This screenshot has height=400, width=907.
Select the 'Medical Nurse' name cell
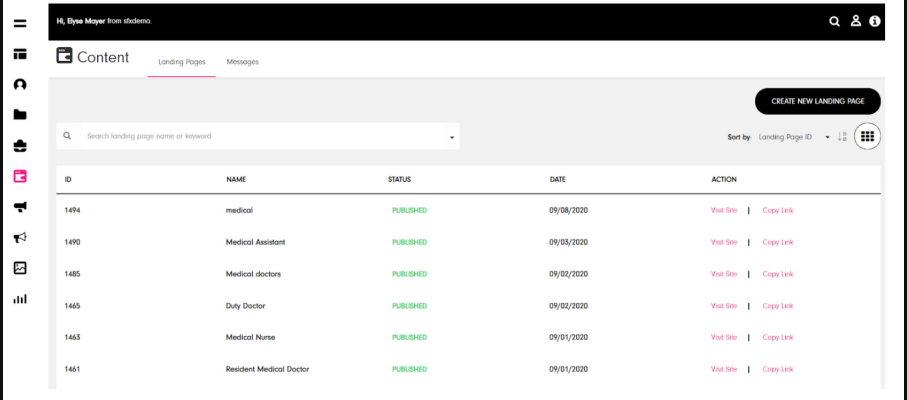coord(250,337)
